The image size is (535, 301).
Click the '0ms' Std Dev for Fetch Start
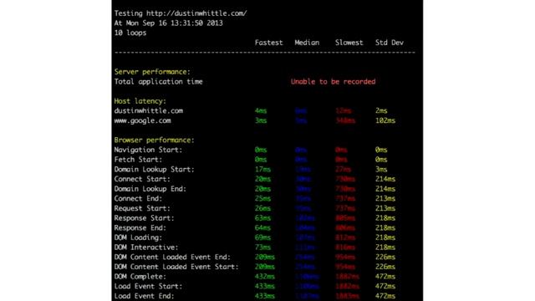381,160
